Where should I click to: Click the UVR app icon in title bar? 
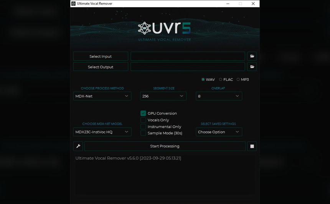[x=73, y=3]
